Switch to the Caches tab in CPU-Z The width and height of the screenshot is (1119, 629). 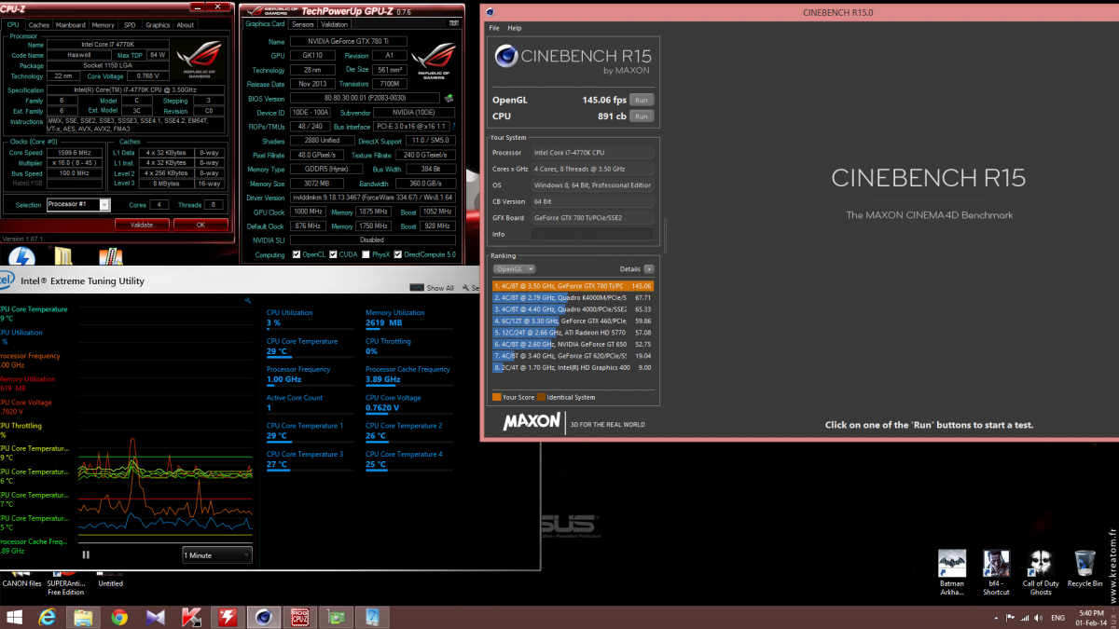pos(39,25)
